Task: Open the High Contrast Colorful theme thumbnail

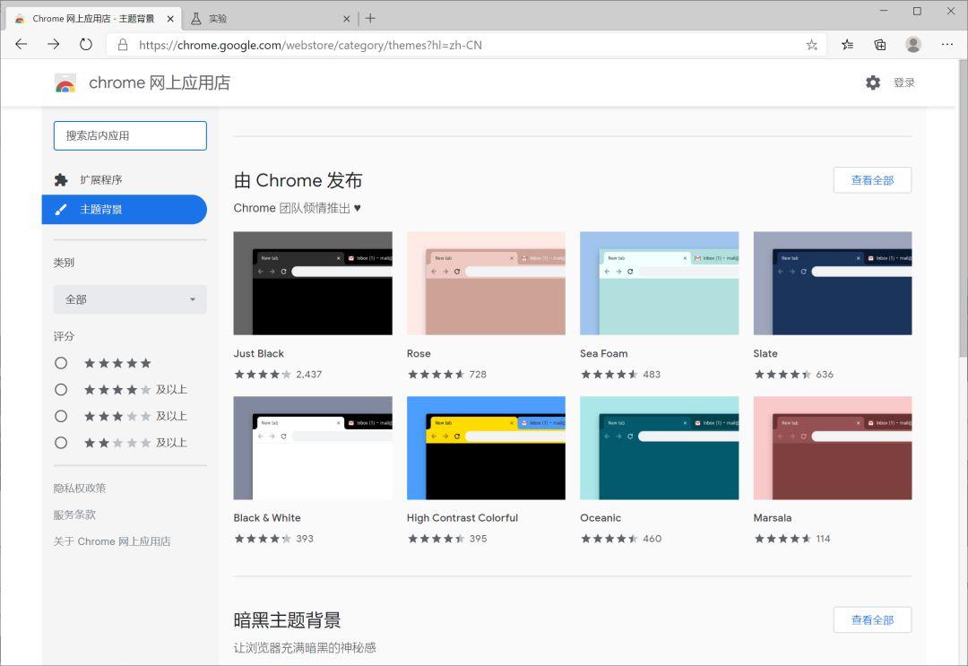Action: [486, 448]
